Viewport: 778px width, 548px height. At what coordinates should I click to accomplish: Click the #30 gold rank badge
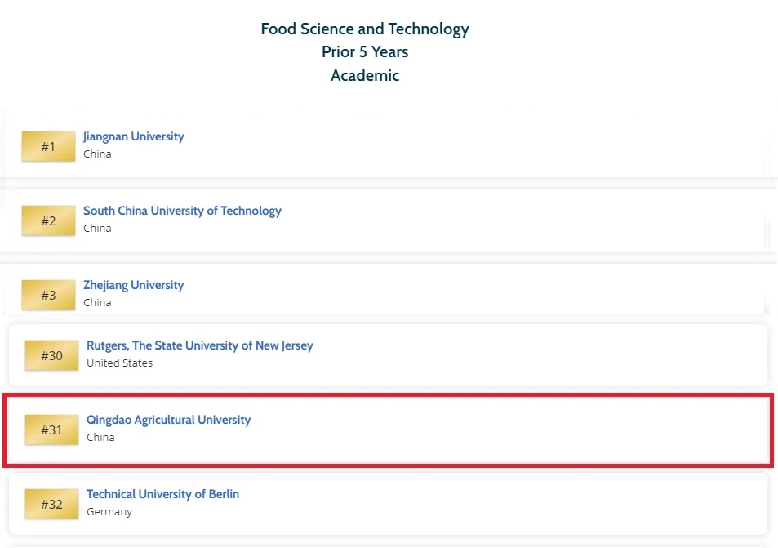[x=51, y=356]
